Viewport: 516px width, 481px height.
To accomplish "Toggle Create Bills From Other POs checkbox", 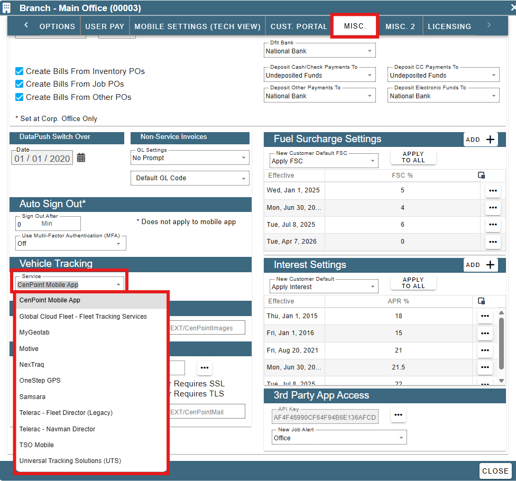I will [20, 97].
